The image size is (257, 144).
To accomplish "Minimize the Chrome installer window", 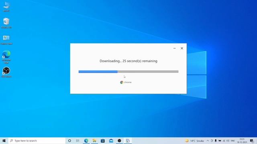I will [x=175, y=48].
